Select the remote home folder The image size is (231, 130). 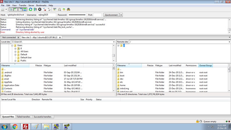coord(123,85)
